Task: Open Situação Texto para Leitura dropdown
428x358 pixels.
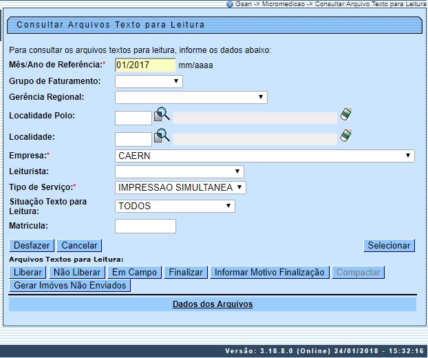Action: 175,206
